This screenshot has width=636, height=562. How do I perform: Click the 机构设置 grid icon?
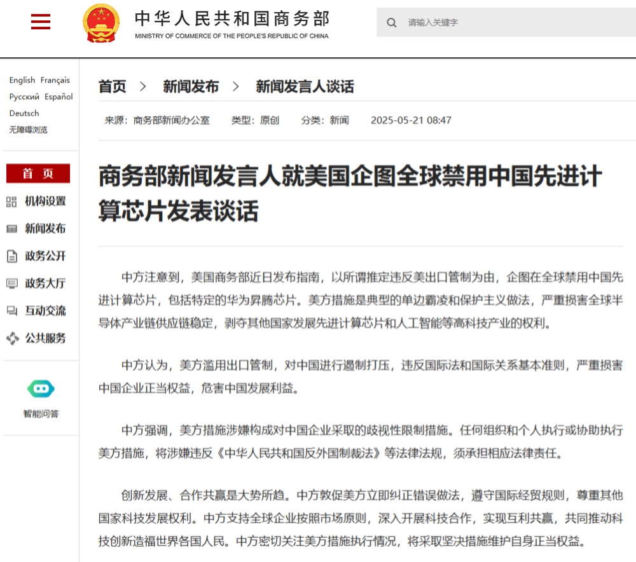tap(11, 202)
